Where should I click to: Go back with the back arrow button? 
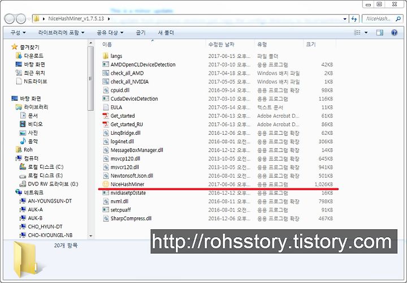pyautogui.click(x=10, y=19)
